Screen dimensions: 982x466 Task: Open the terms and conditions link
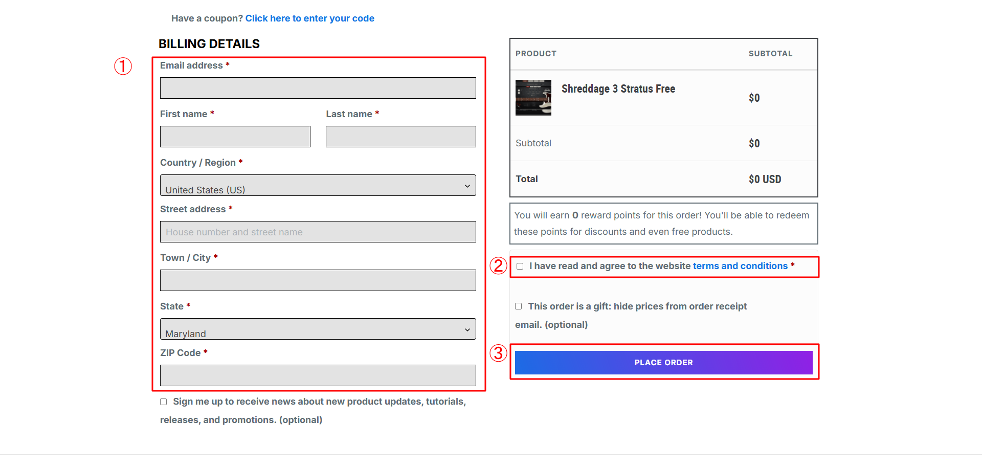(x=740, y=266)
